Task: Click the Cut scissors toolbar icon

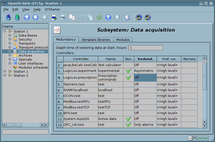Action: pos(81,18)
